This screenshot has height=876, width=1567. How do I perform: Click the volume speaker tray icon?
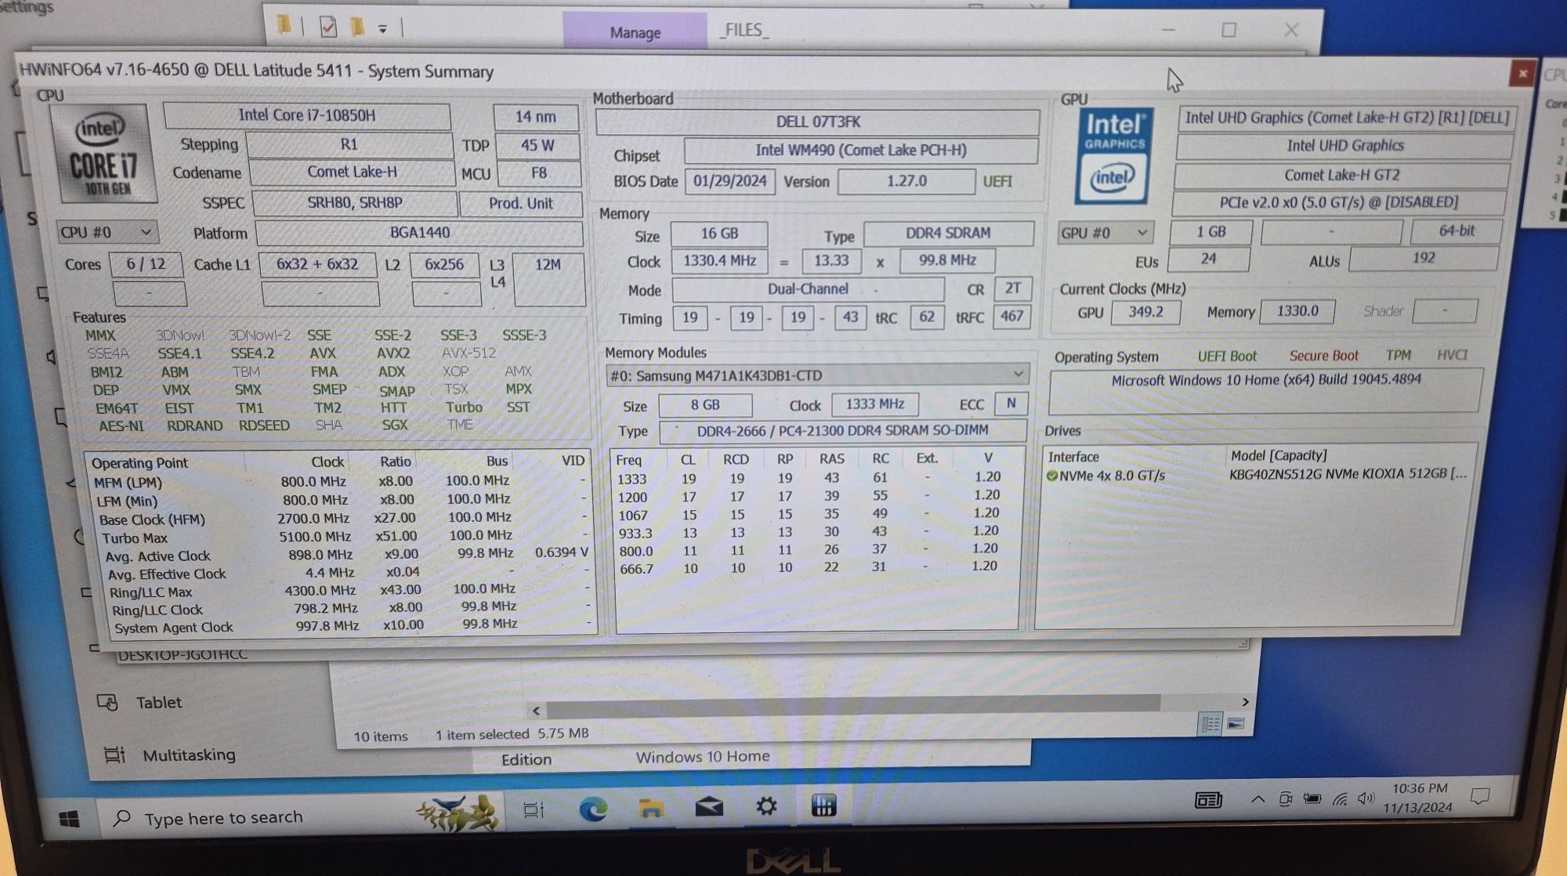point(1366,798)
